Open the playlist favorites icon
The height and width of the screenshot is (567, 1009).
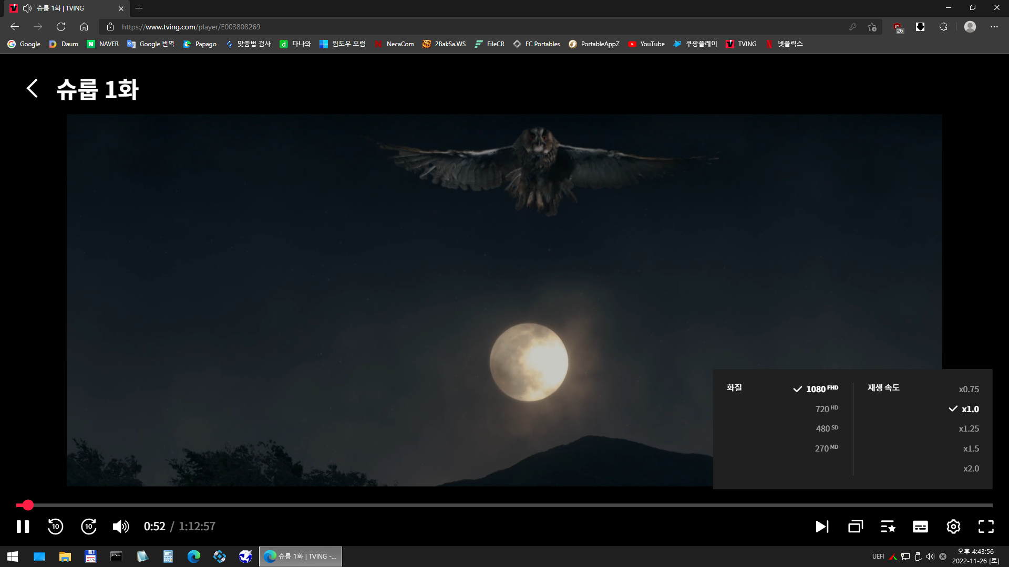point(888,527)
